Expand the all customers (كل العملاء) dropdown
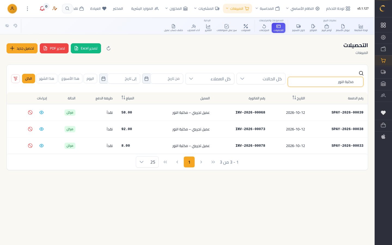Screen dimensions: 392x245 coord(210,79)
